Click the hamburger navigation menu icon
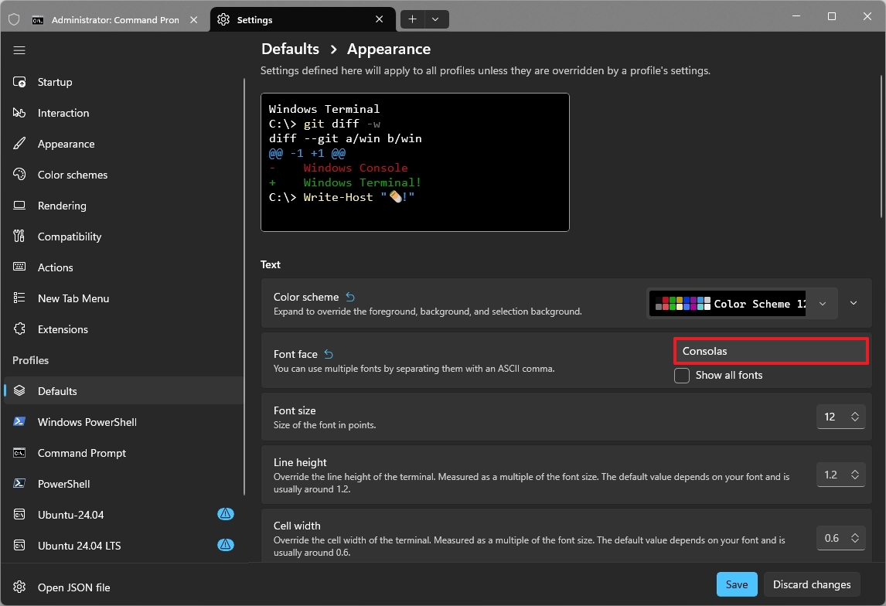 tap(19, 50)
